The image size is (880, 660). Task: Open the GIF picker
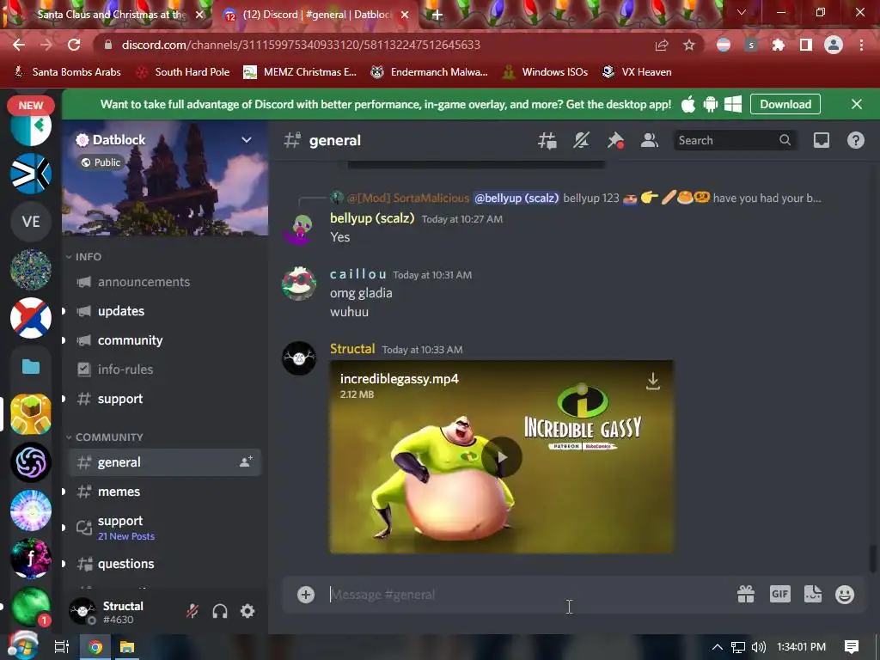(x=780, y=594)
